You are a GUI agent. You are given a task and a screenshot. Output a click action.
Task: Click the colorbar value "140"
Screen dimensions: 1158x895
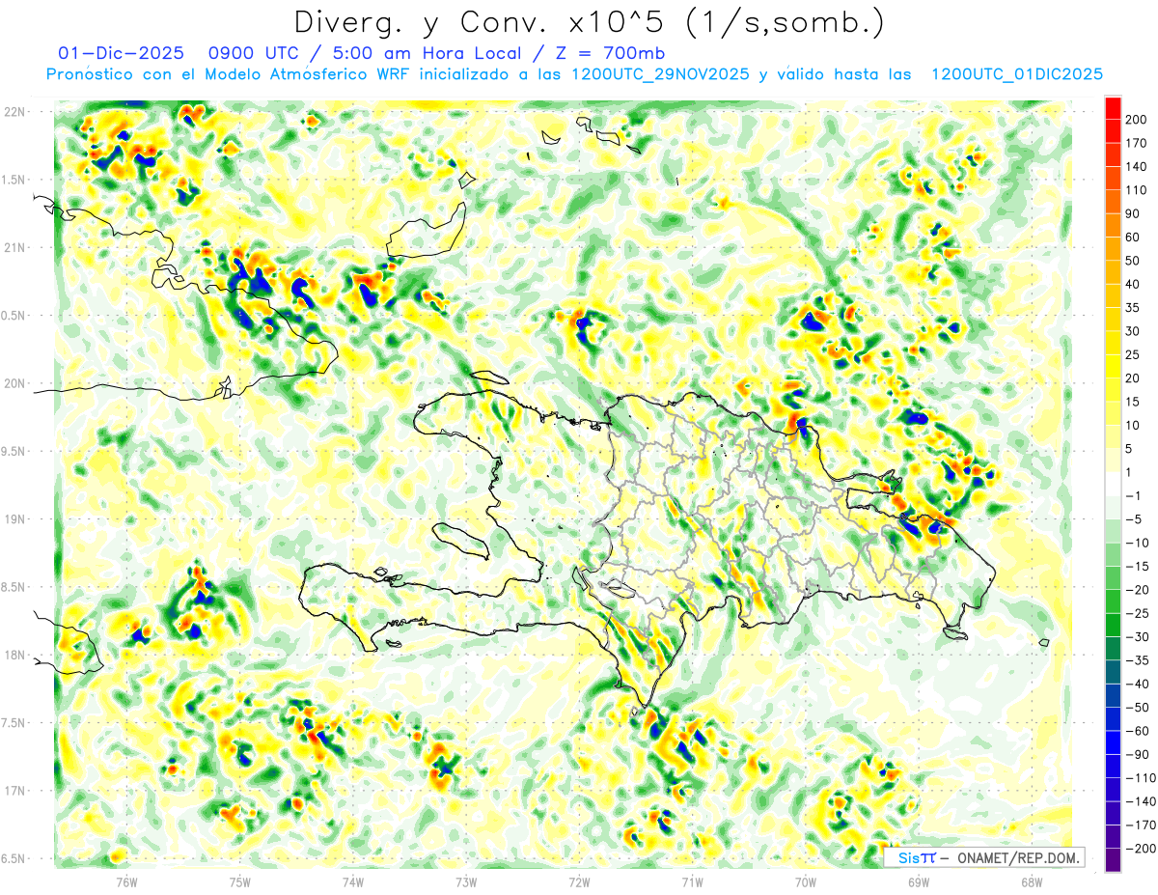click(1137, 166)
